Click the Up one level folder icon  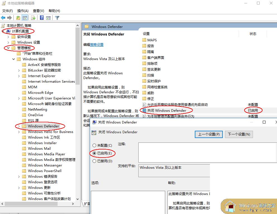pos(18,18)
